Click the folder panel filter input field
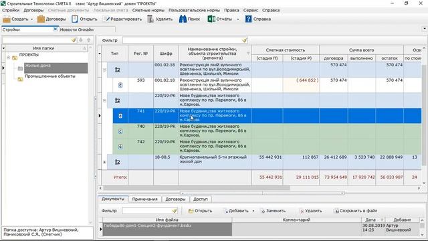 pos(36,40)
